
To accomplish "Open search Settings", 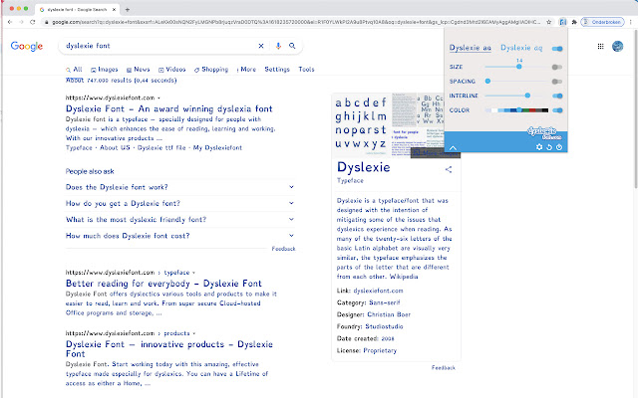I will 277,70.
